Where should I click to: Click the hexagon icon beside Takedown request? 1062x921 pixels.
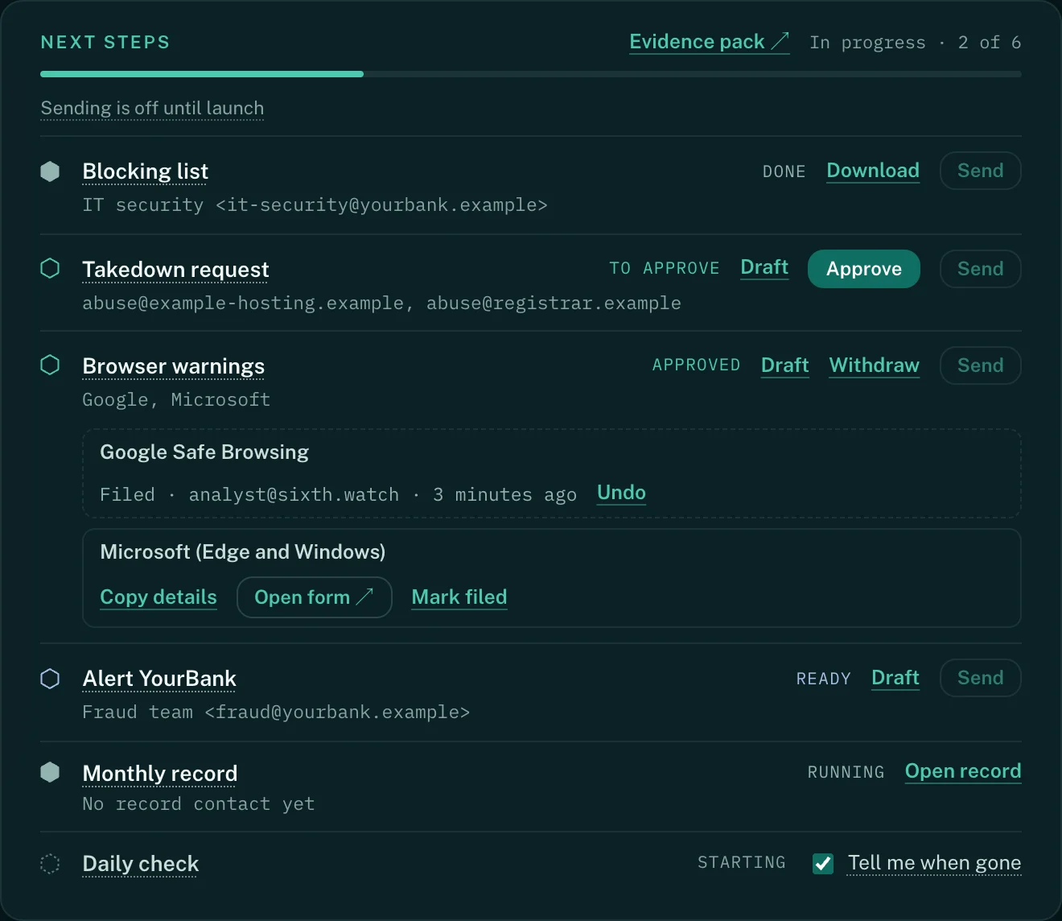point(50,268)
